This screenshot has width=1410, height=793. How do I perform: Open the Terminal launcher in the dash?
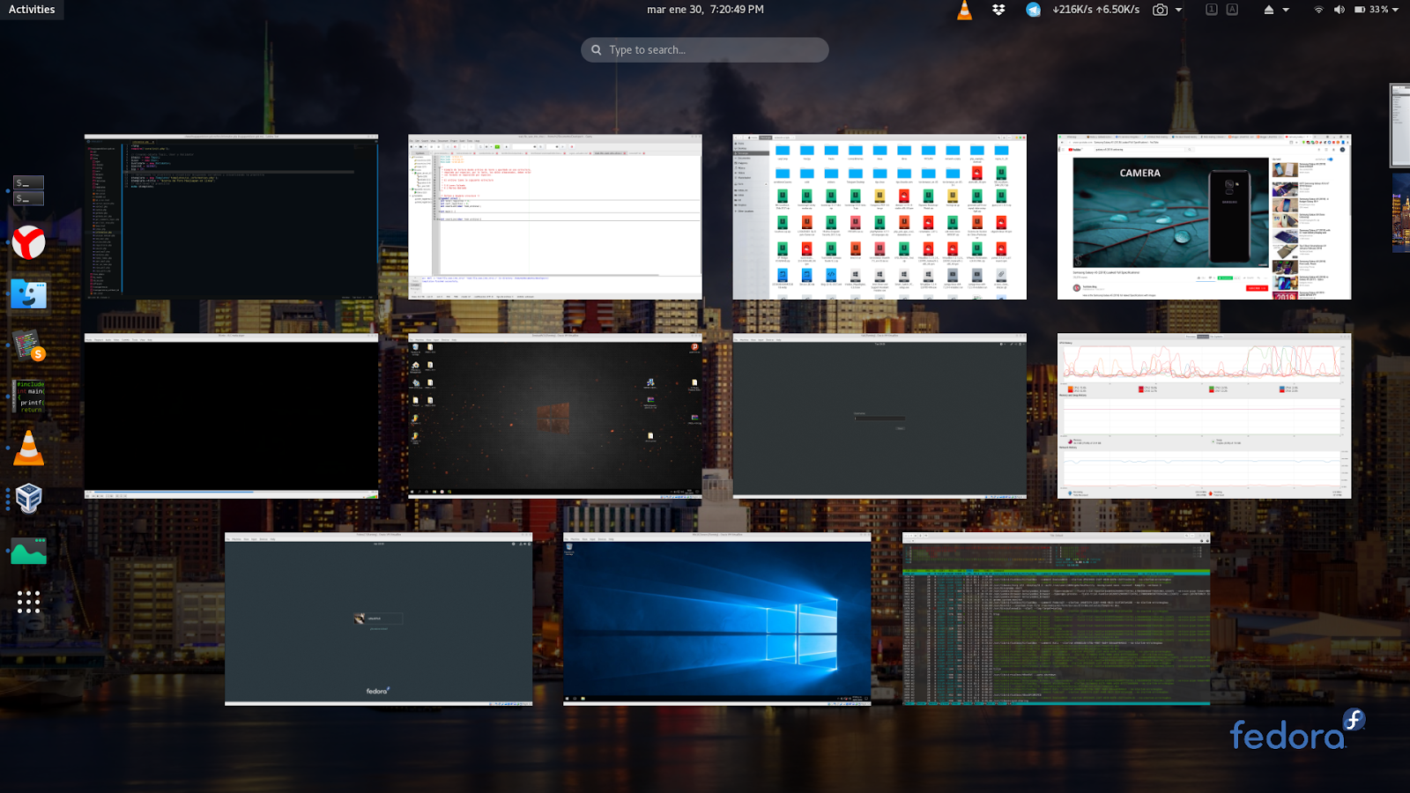29,190
